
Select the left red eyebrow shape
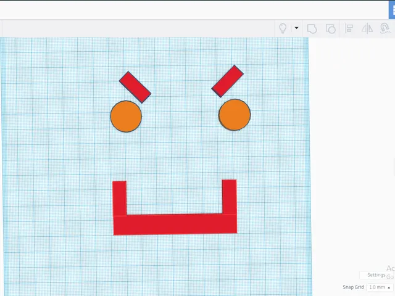click(x=135, y=87)
